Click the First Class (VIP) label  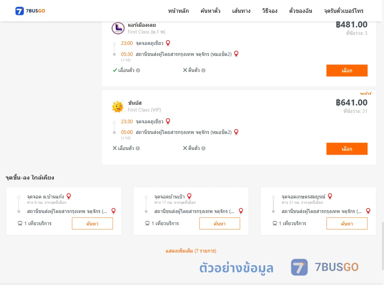click(144, 110)
